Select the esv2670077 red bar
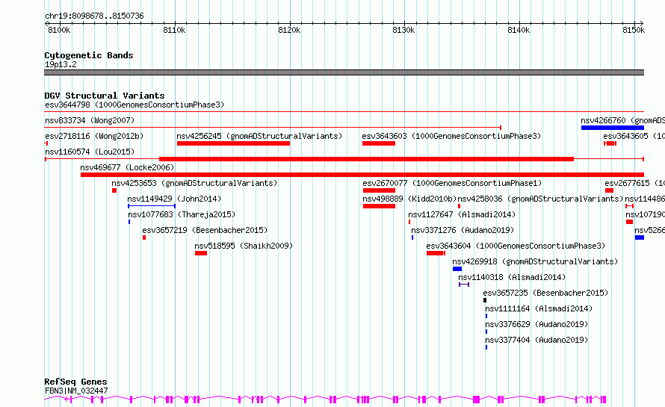 [379, 190]
